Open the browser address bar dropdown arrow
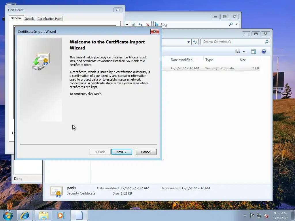This screenshot has height=221, width=295. tap(127, 25)
